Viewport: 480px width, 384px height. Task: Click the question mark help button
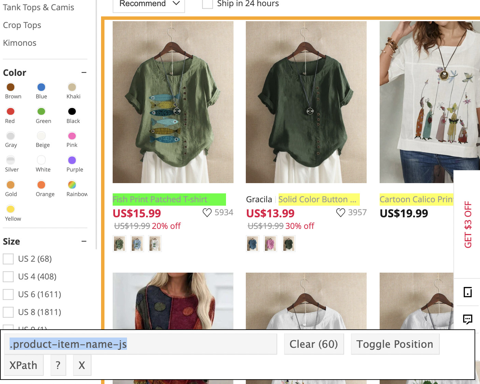pyautogui.click(x=58, y=365)
